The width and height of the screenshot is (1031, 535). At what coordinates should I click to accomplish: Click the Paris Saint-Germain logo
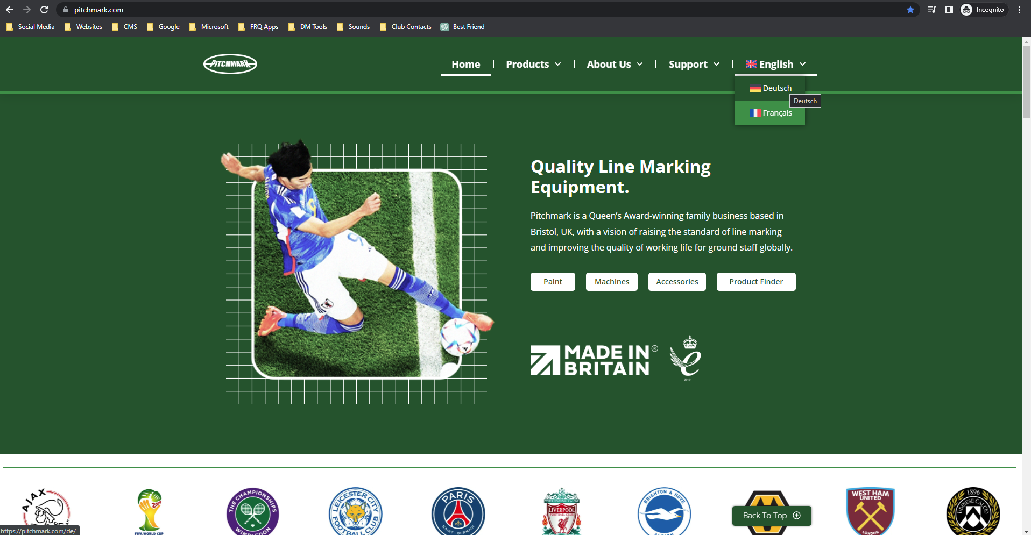458,511
